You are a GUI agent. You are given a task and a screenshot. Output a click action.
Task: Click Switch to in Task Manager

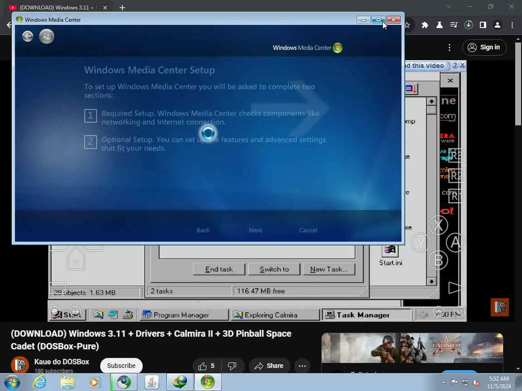pyautogui.click(x=274, y=269)
